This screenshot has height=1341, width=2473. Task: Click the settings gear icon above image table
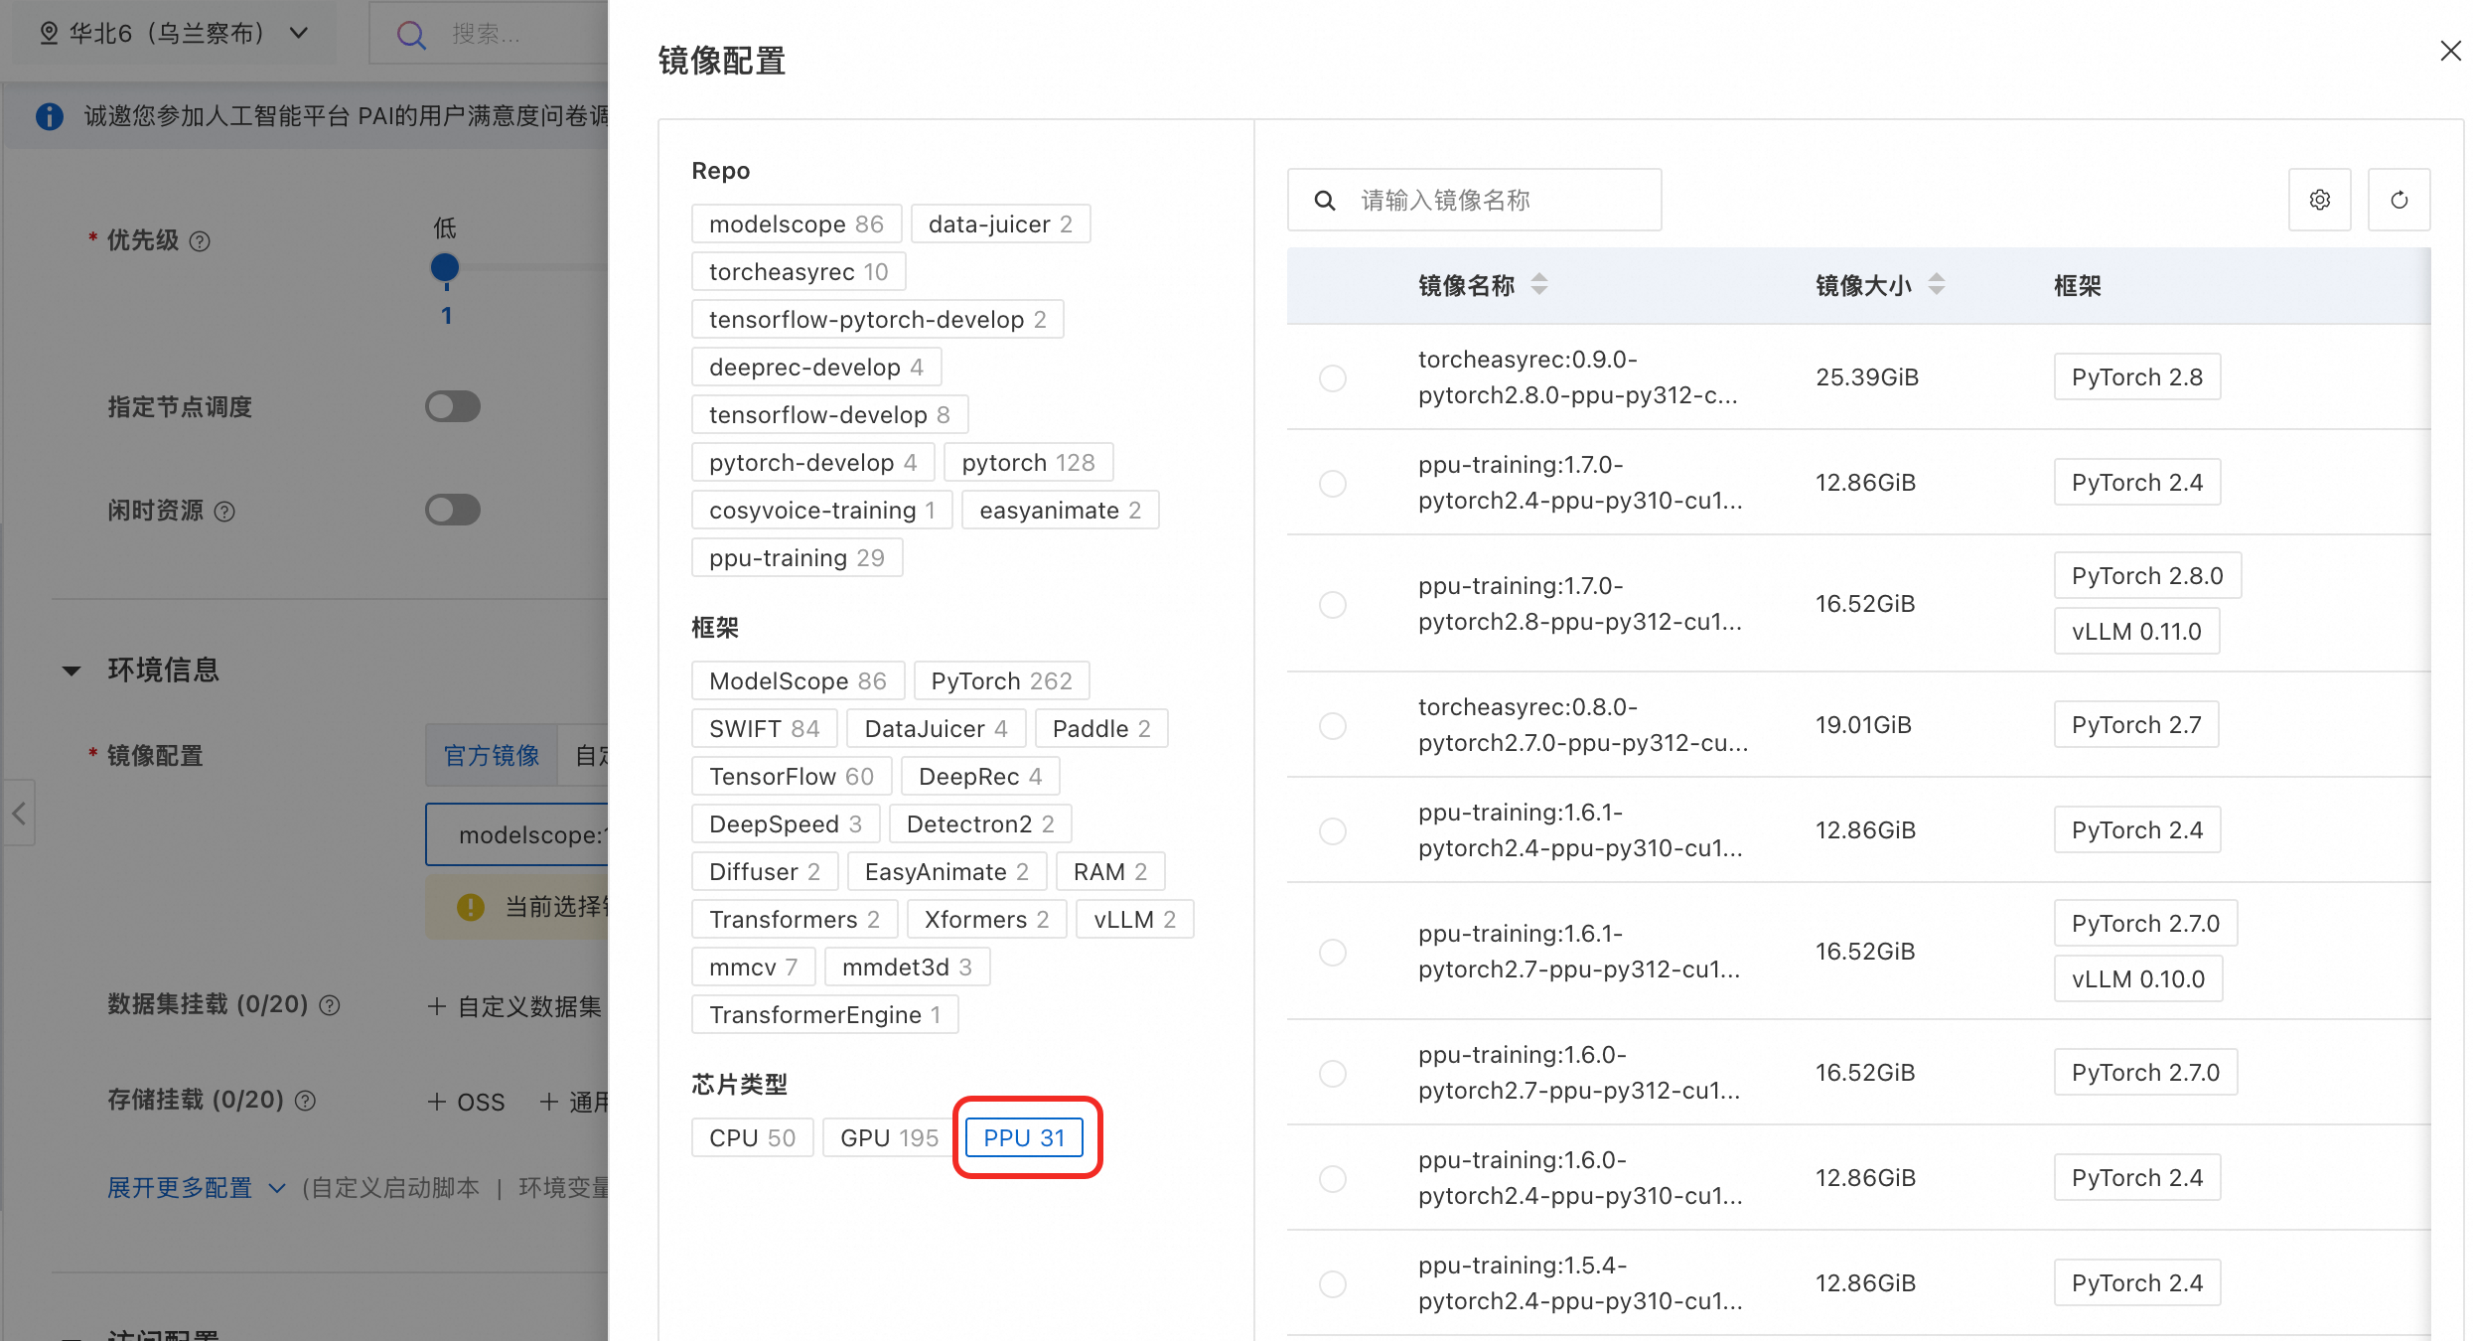coord(2319,200)
